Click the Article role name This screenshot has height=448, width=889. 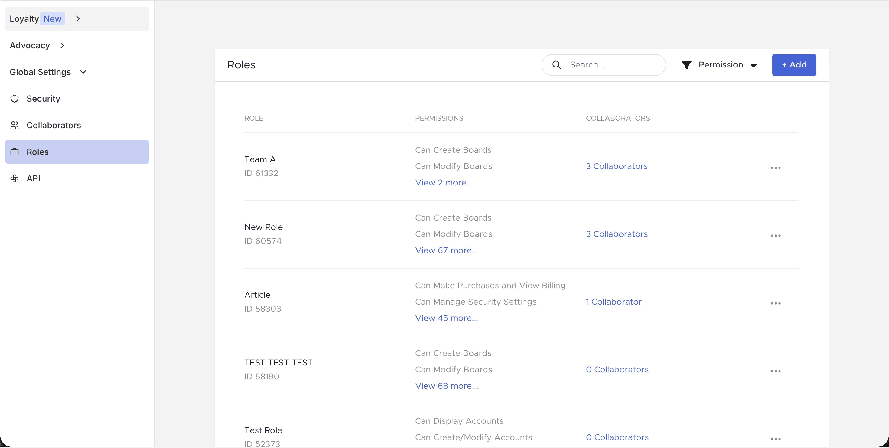(257, 295)
